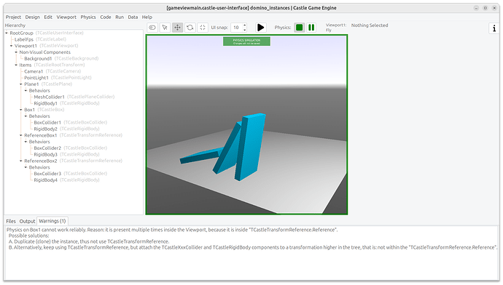Open the info panel icon
The width and height of the screenshot is (503, 285).
(x=494, y=28)
